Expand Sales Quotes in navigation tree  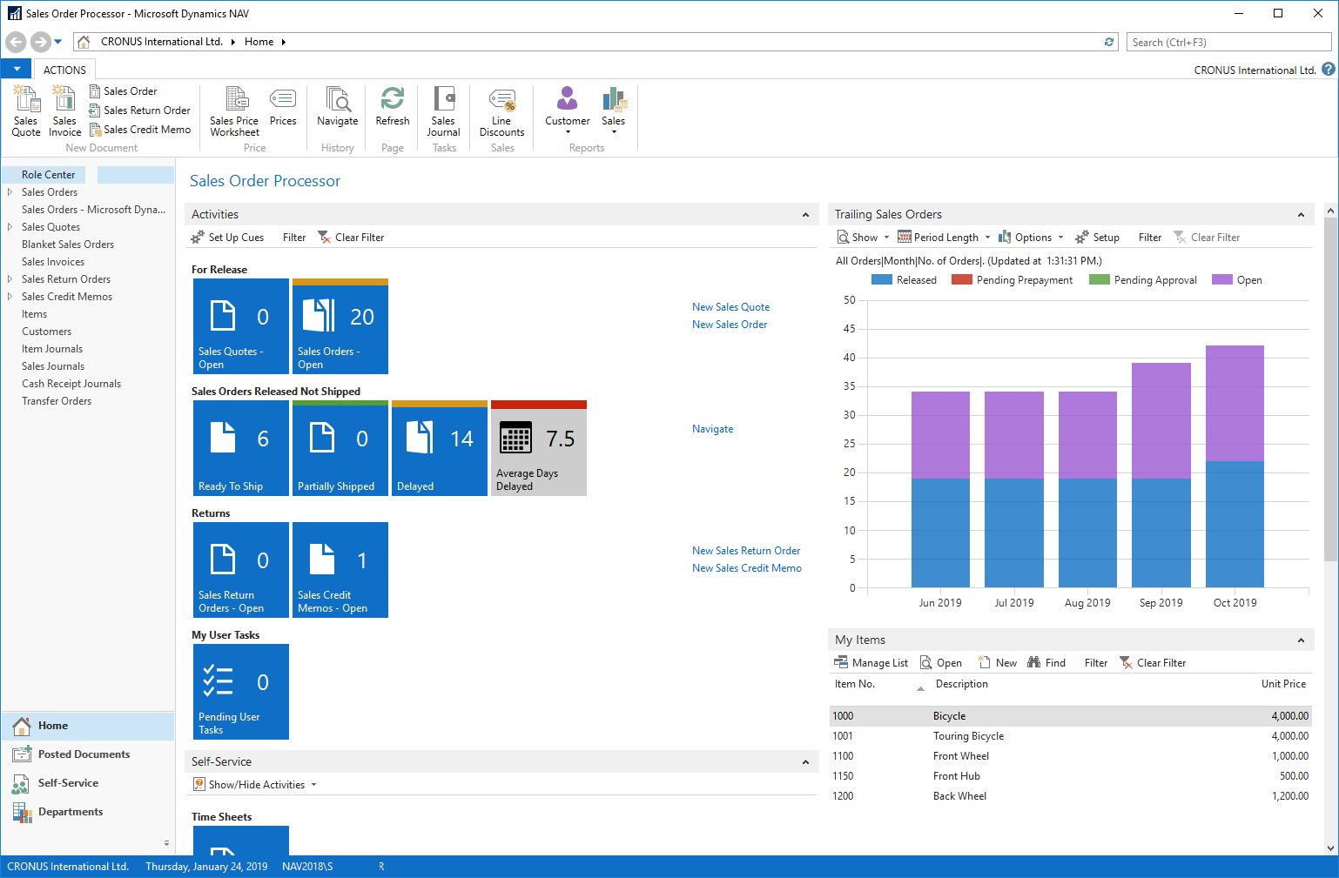(x=10, y=227)
